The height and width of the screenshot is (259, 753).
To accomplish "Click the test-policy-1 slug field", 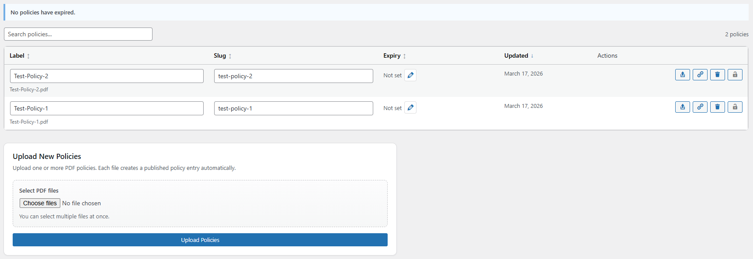I will [x=293, y=108].
